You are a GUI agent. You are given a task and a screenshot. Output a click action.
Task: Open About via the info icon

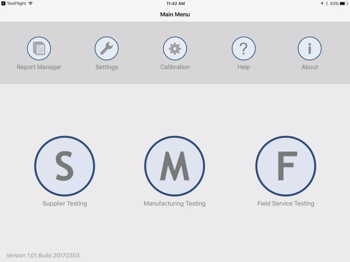click(x=310, y=48)
